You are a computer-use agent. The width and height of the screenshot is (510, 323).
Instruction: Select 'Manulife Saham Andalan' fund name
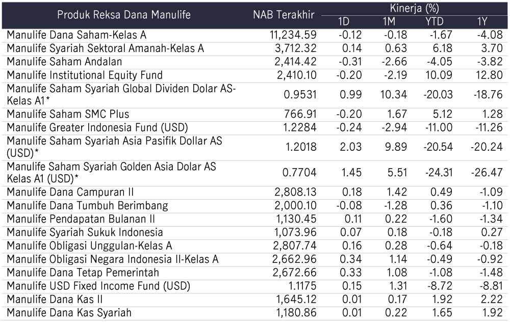point(64,62)
